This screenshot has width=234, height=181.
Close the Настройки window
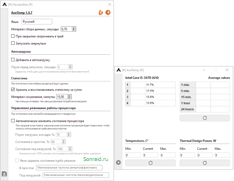click(x=110, y=5)
